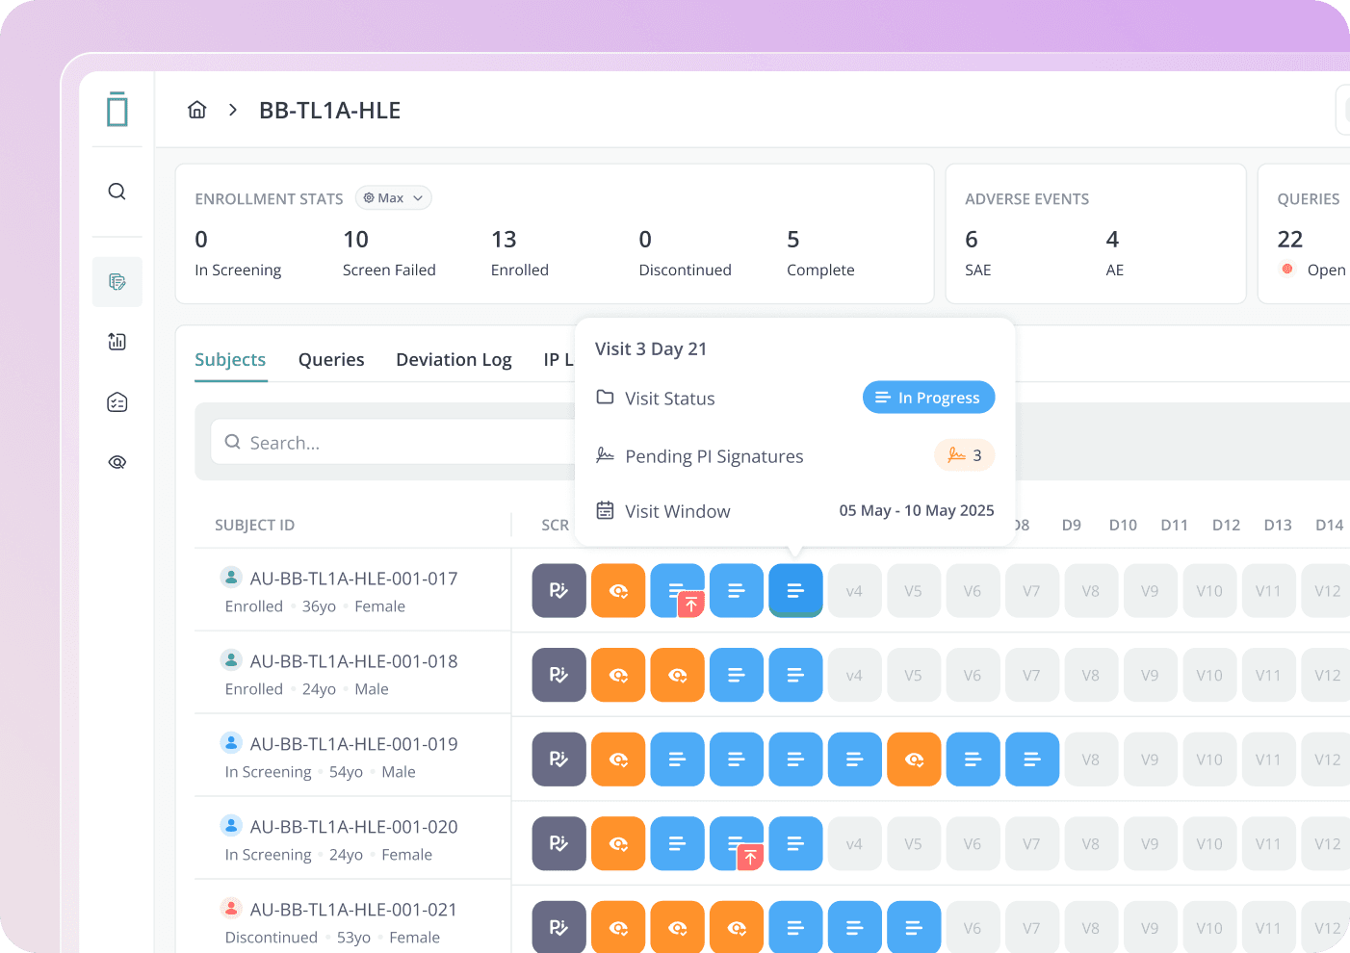Click V6 placeholder visit for subject 001-021
The image size is (1350, 953).
click(x=973, y=927)
